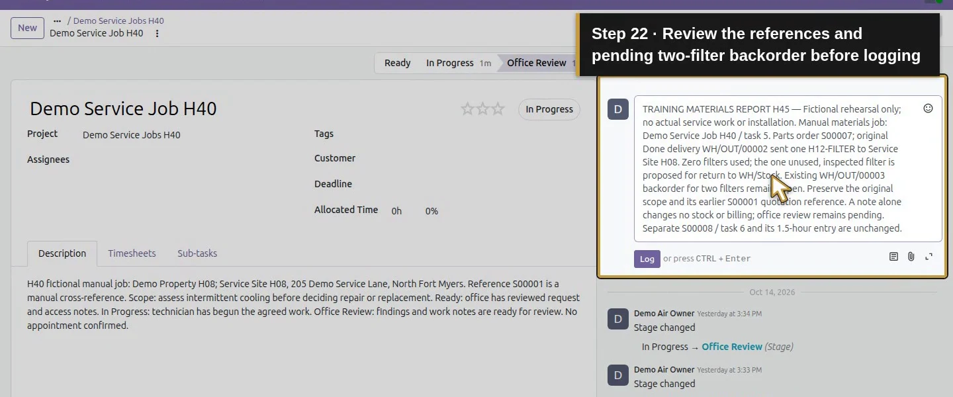Screen dimensions: 953x397
Task: Set priority to two stars
Action: click(482, 109)
